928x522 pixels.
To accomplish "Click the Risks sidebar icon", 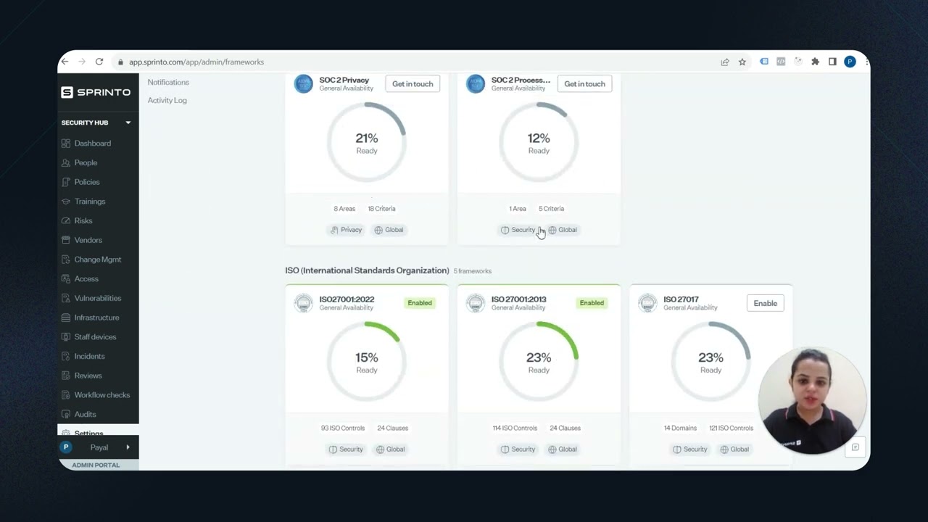I will pos(66,221).
